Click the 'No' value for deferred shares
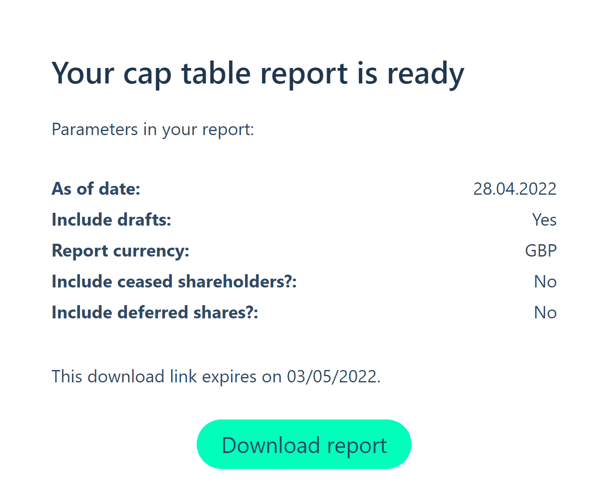This screenshot has height=491, width=595. (545, 313)
